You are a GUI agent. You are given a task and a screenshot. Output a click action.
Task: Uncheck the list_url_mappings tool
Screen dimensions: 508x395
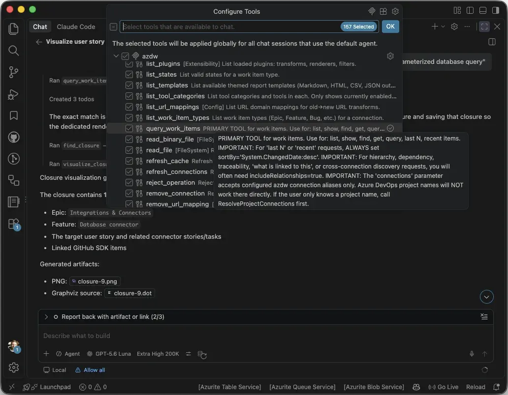129,107
